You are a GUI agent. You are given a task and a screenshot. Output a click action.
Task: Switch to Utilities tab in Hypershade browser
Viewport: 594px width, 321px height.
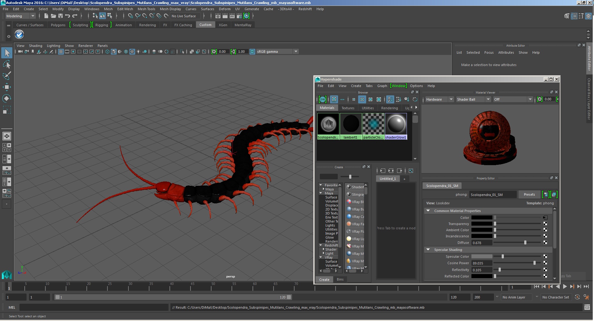pos(368,108)
